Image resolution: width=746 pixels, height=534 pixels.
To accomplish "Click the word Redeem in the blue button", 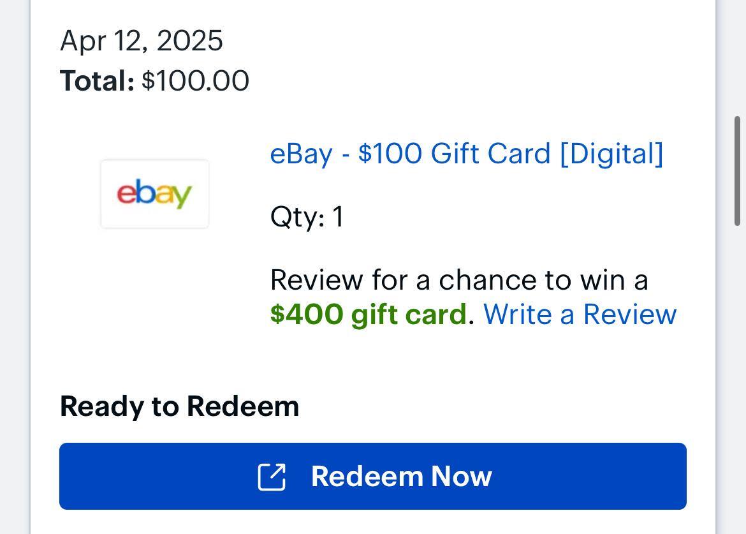I will (366, 477).
